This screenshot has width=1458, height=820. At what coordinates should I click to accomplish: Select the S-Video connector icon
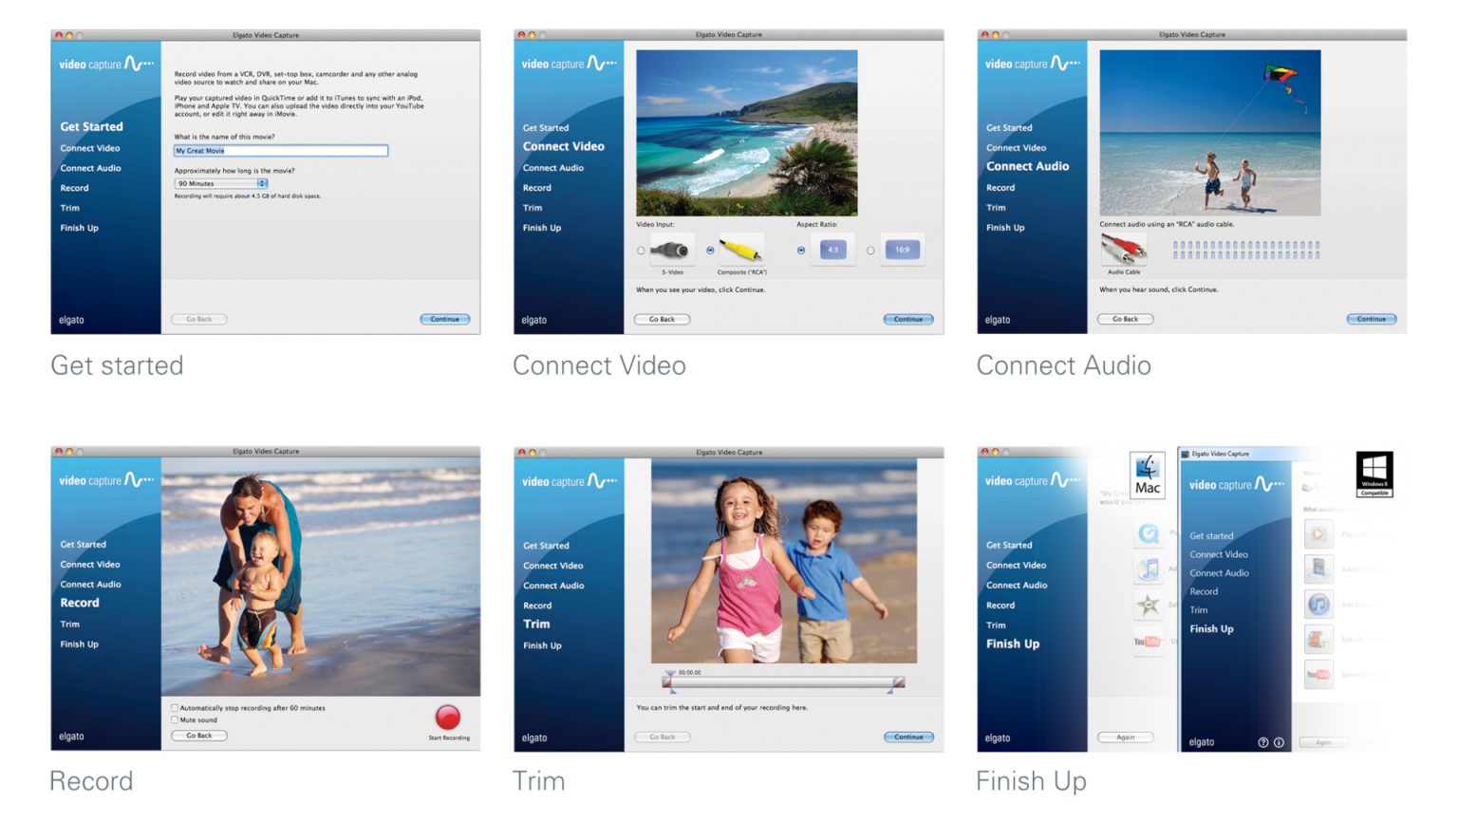[x=671, y=251]
